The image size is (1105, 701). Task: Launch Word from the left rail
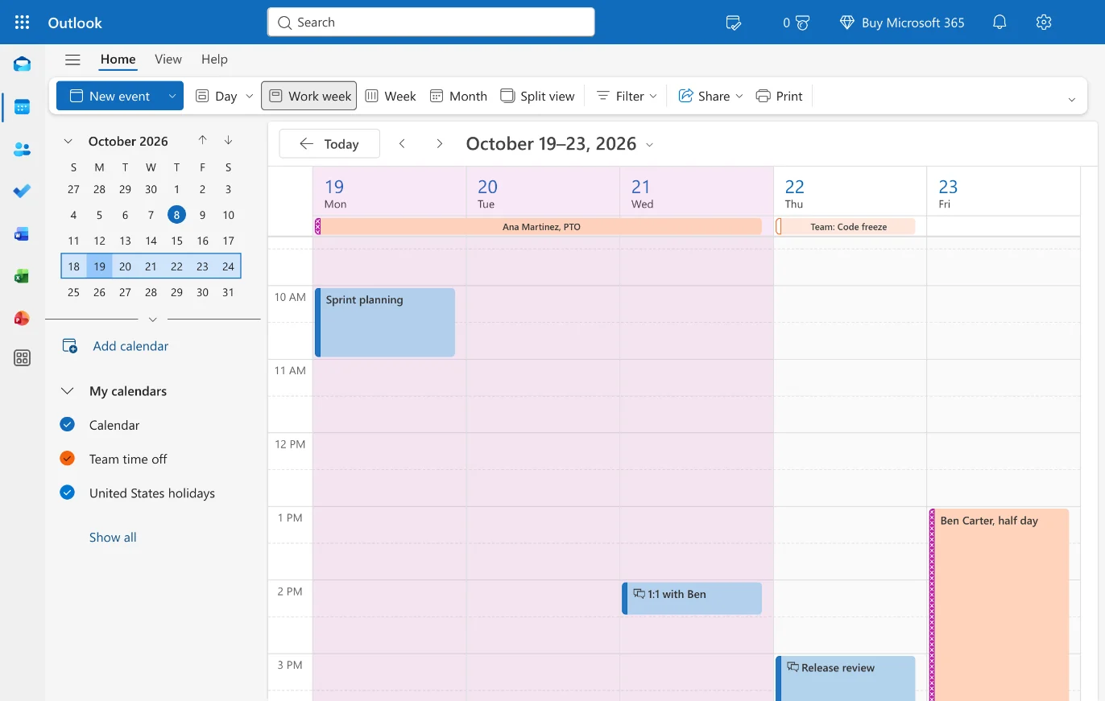(x=22, y=234)
